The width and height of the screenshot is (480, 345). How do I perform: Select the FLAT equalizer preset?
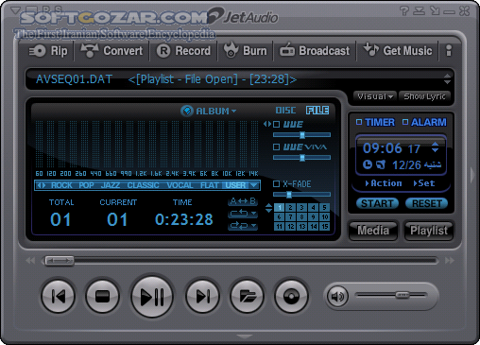pos(210,185)
